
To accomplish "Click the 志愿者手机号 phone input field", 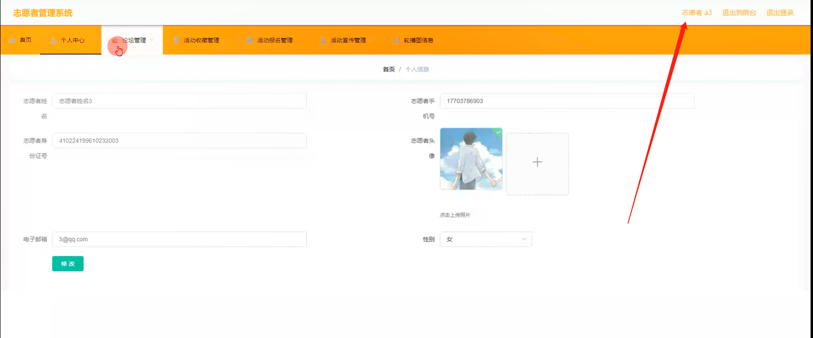I will pyautogui.click(x=567, y=101).
